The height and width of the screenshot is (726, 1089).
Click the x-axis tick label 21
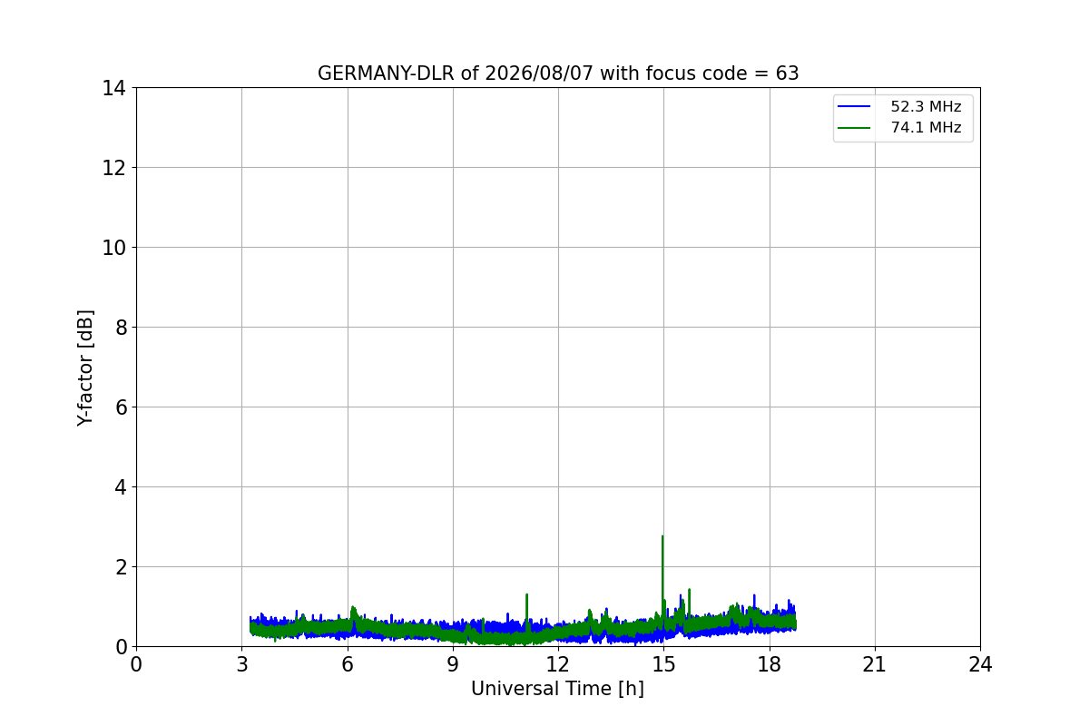coord(875,663)
